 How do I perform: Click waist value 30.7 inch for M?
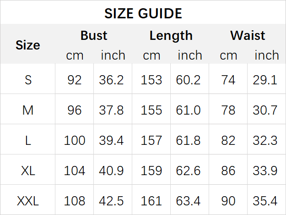point(265,110)
